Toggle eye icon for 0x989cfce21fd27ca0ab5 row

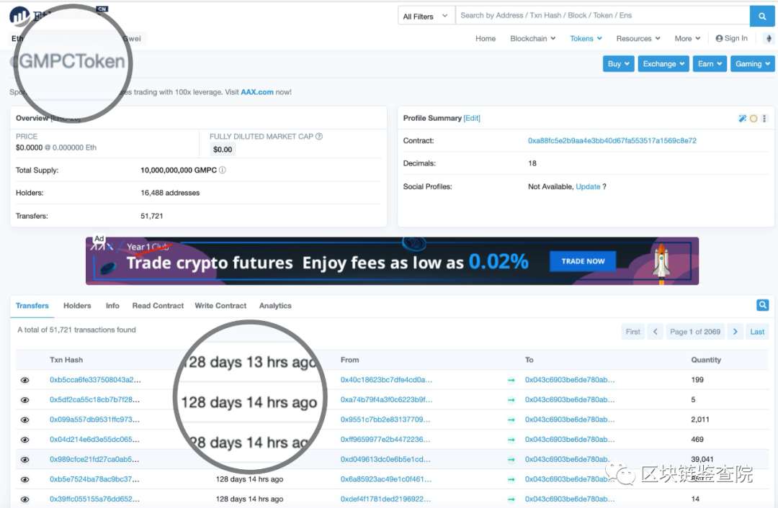point(24,459)
